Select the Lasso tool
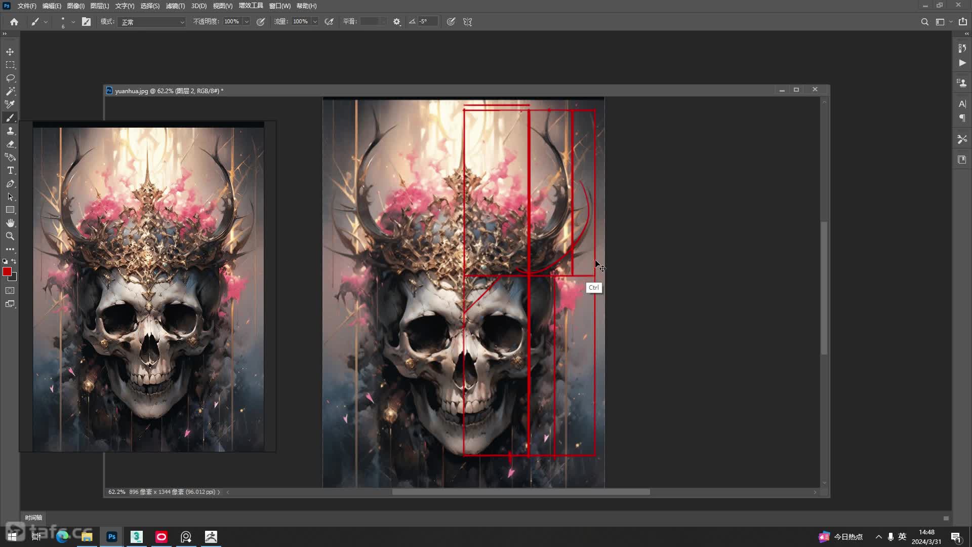Viewport: 972px width, 547px height. pos(10,78)
